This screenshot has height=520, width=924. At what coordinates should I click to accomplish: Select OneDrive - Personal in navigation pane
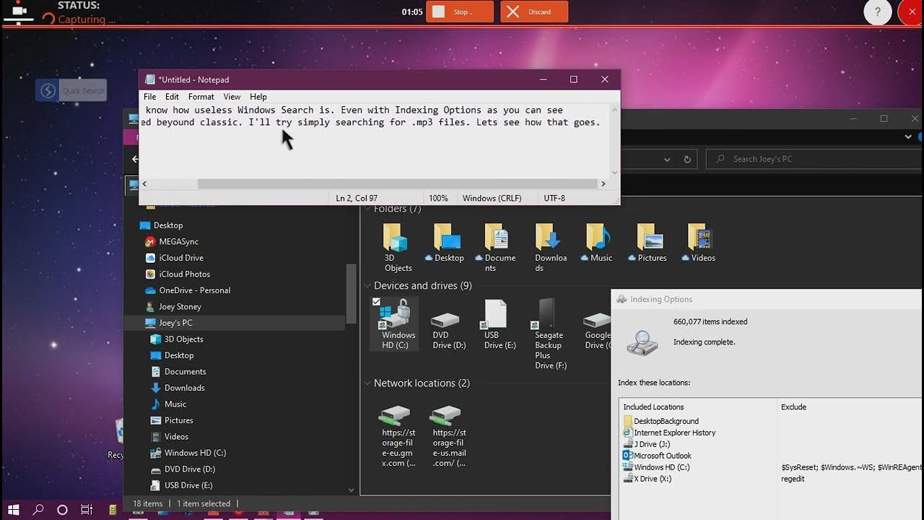(188, 290)
